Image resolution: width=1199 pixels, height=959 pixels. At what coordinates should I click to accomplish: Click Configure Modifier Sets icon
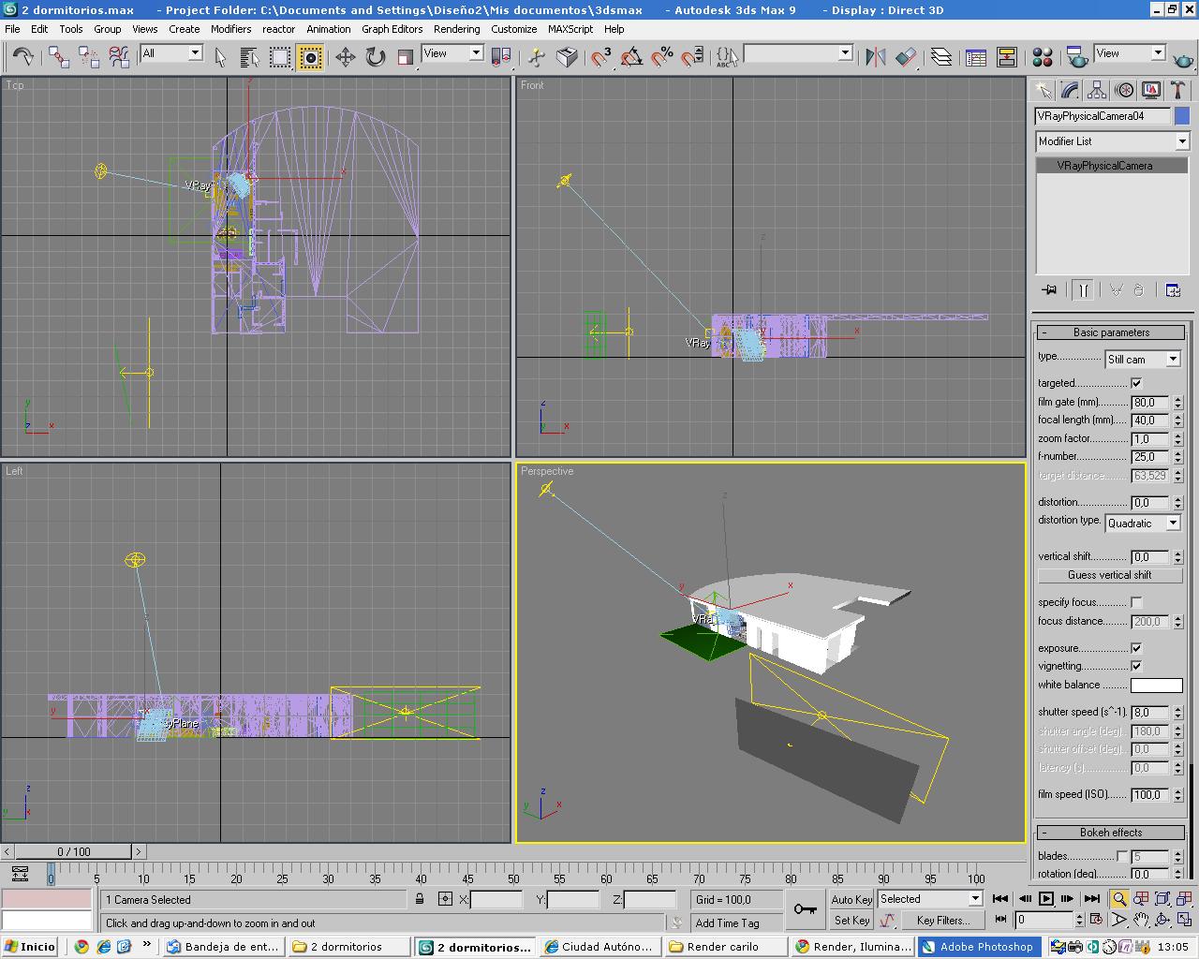[1173, 290]
